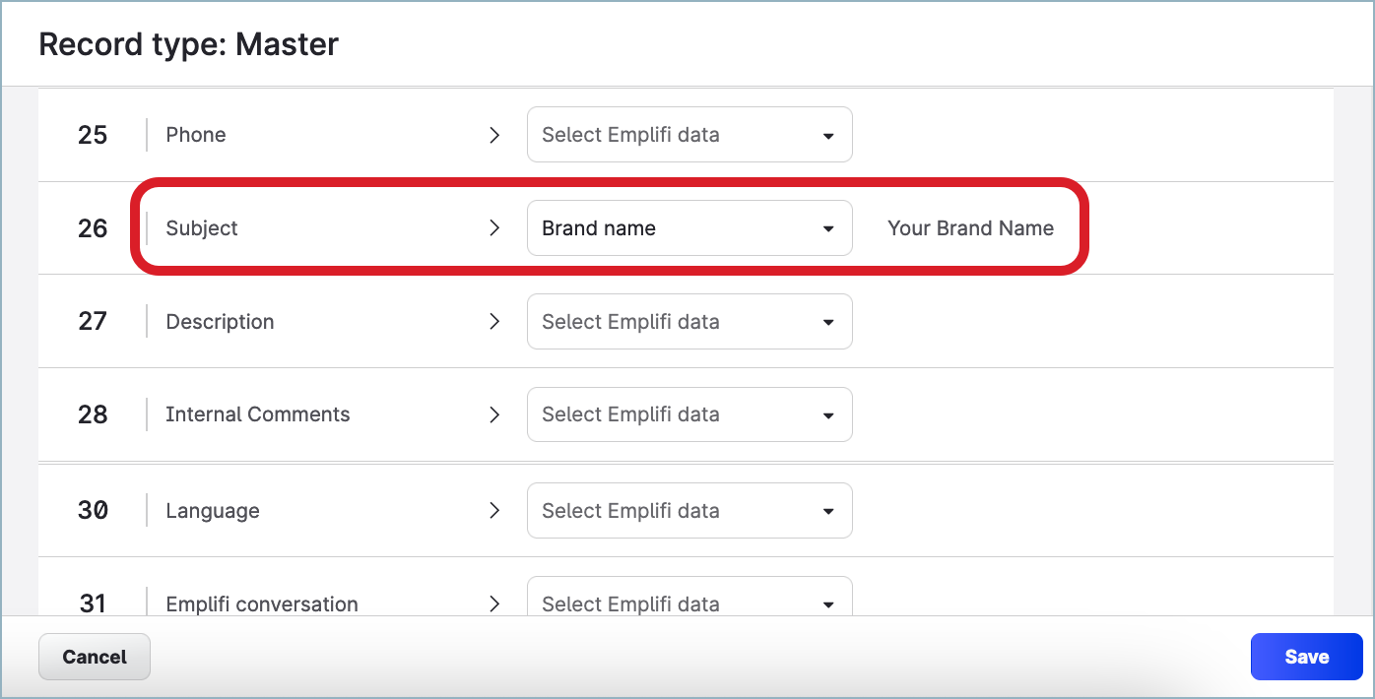Select the Record type: Master dialog title
Viewport: 1375px width, 699px height.
click(x=188, y=43)
